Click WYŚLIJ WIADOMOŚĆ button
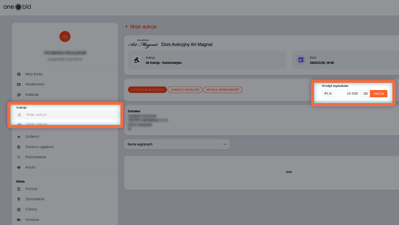The height and width of the screenshot is (225, 399). (x=223, y=90)
